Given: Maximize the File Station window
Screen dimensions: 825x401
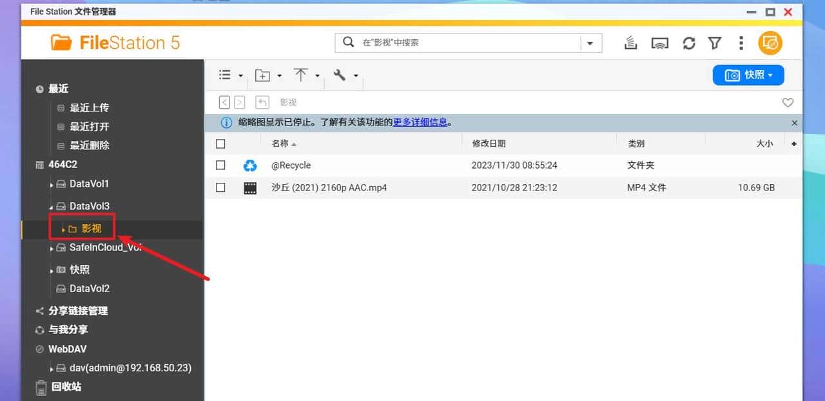Looking at the screenshot, I should (770, 12).
